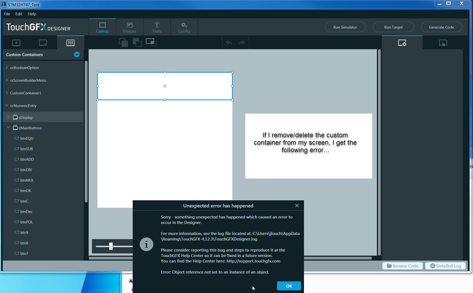Screen dimensions: 473x293
Task: Click the 'Unexpected error has happened' dialog title
Action: point(218,205)
